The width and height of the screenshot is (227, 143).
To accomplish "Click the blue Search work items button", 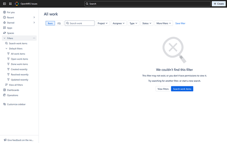I will (182, 89).
